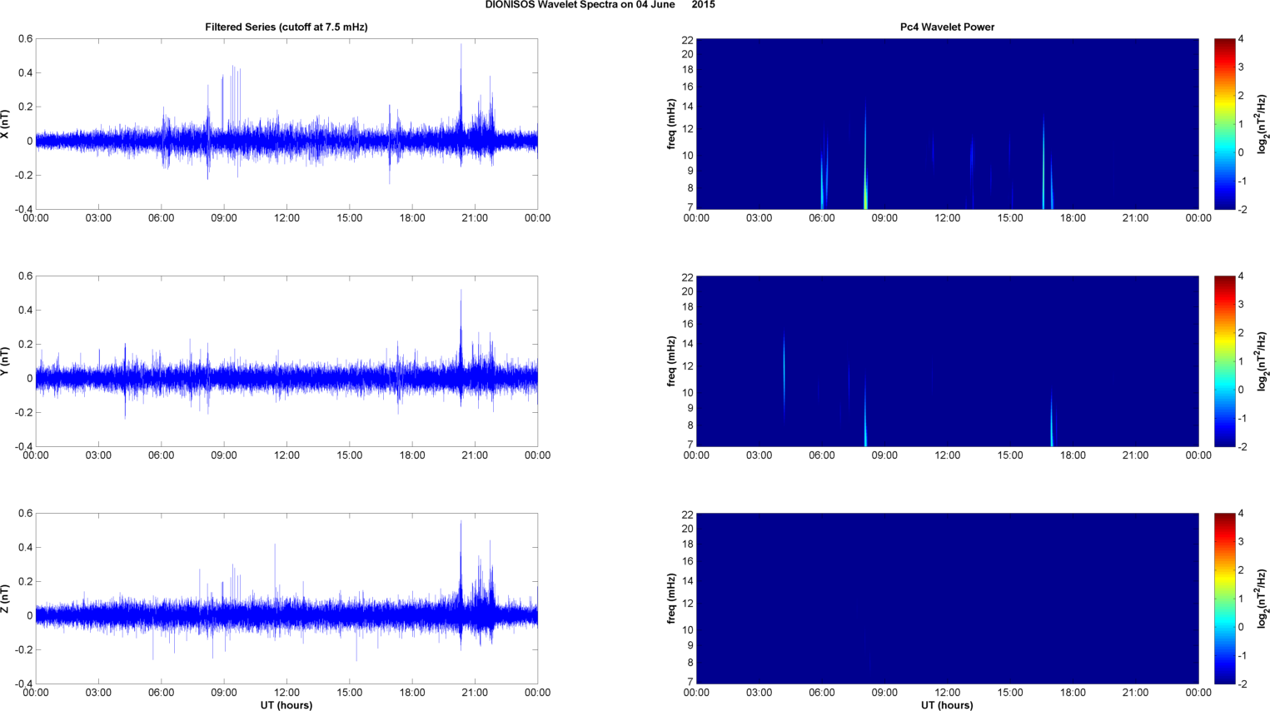1270x711 pixels.
Task: Click the '0.4' tick on Z series axis
Action: tap(25, 548)
